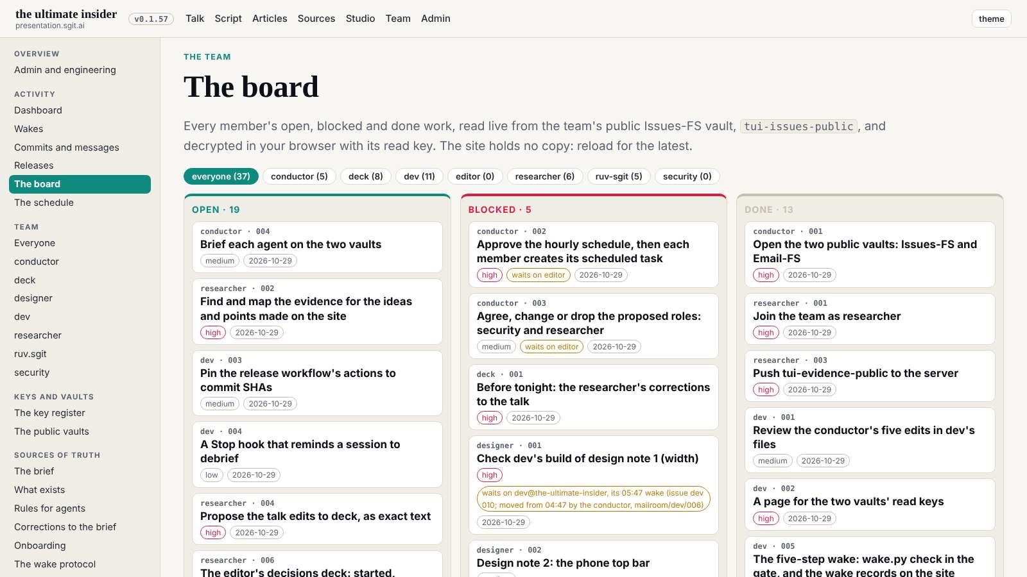The width and height of the screenshot is (1027, 577).
Task: Open Rules for agents
Action: pos(80,508)
